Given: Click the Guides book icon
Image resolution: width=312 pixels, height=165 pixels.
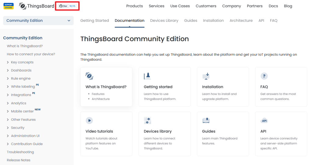Looking at the screenshot, I should click(206, 120).
